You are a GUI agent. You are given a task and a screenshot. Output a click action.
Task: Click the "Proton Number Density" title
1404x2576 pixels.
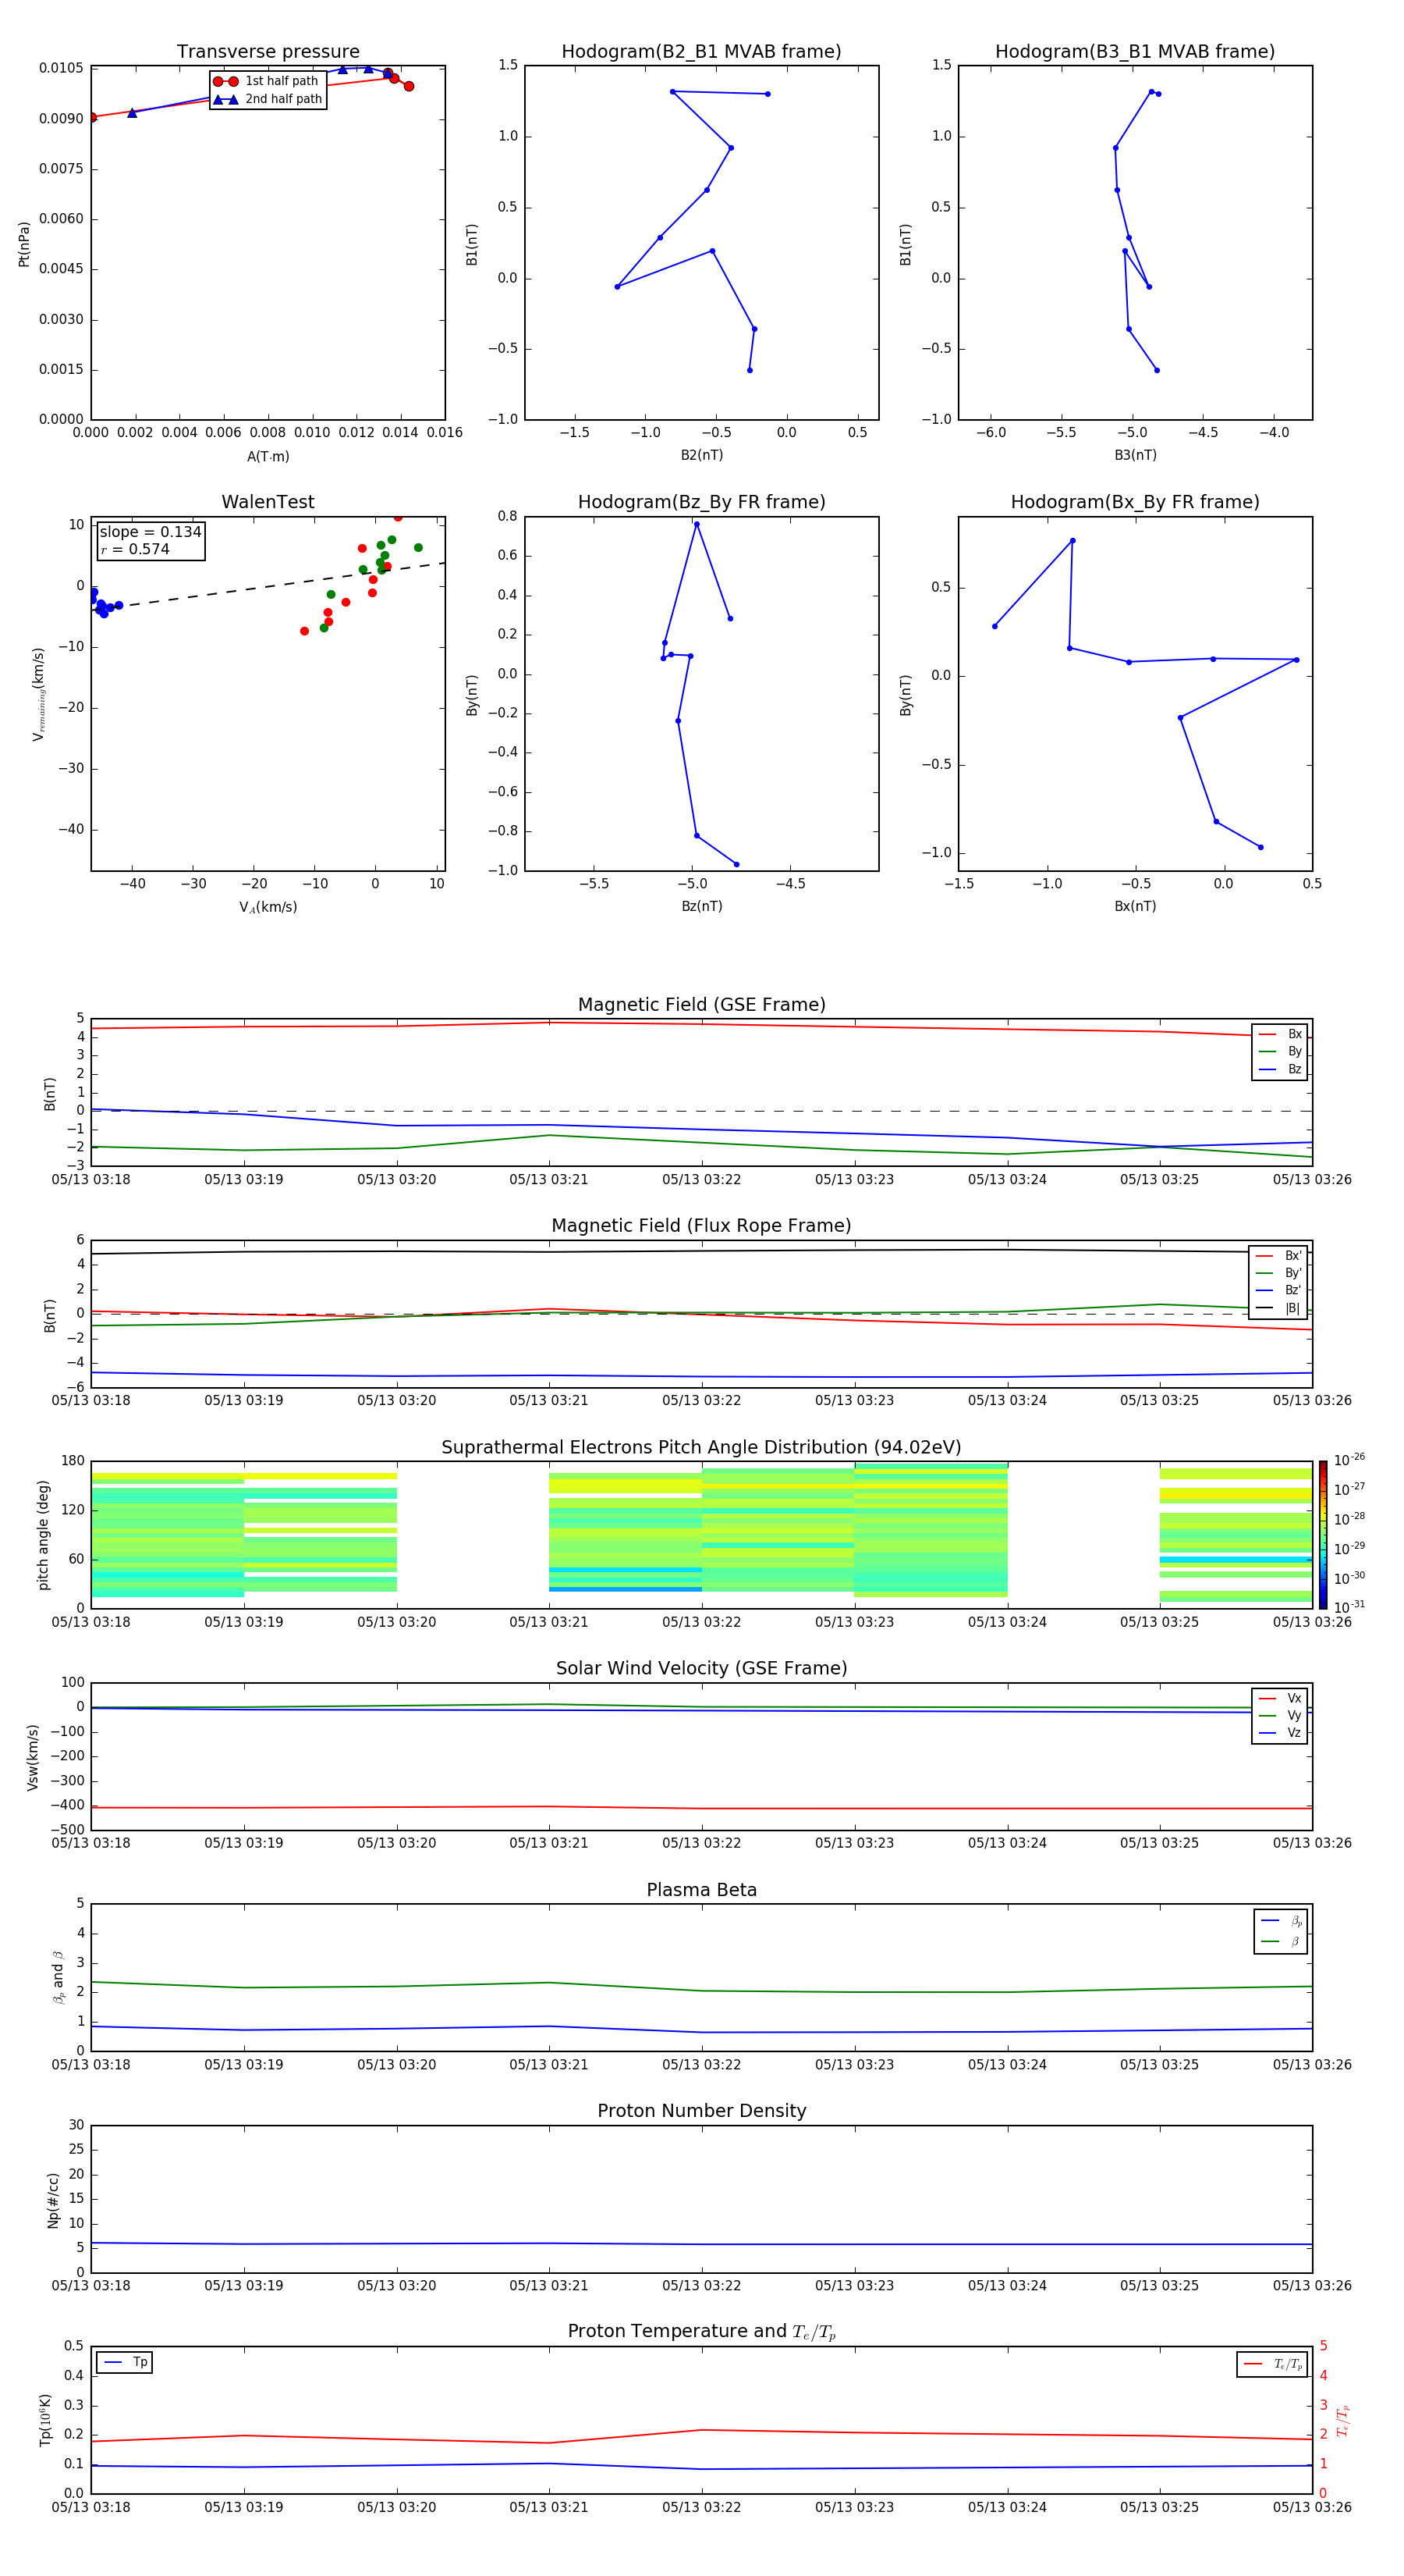(701, 2111)
